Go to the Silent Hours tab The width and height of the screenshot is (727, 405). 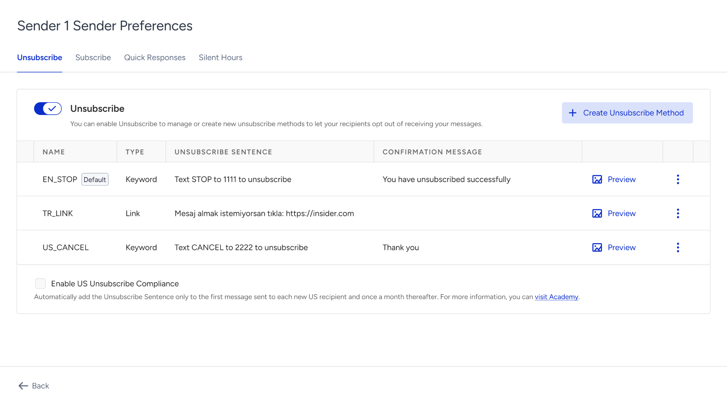(x=220, y=58)
